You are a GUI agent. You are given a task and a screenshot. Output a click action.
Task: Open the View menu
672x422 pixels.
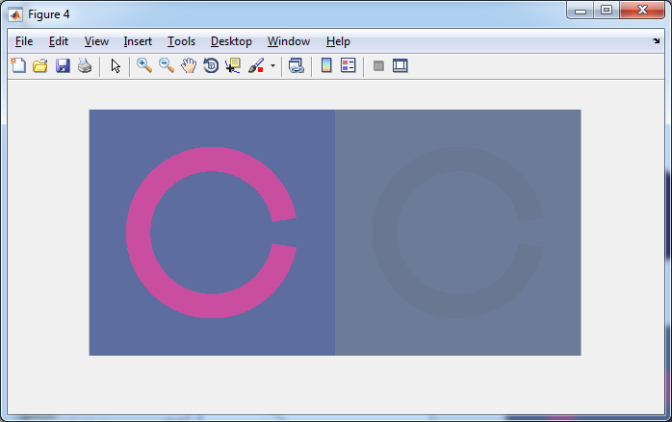[96, 41]
